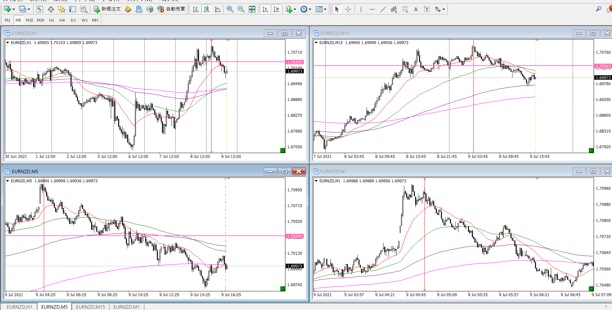Expand the Indicators dropdown arrow
This screenshot has width=612, height=310.
[x=295, y=9]
